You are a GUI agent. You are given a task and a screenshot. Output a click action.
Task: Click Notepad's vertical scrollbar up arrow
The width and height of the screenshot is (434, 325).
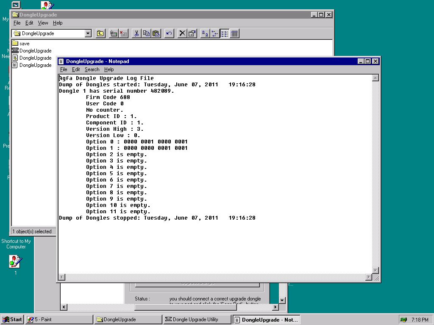[376, 78]
